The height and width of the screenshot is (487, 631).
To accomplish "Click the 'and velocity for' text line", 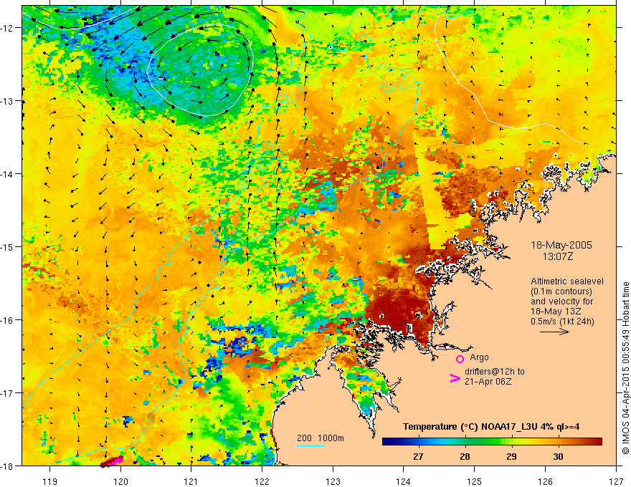I will point(561,302).
